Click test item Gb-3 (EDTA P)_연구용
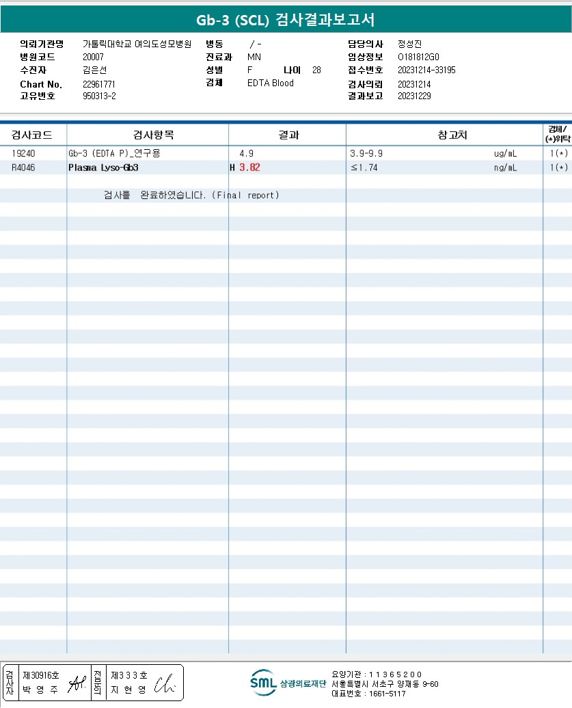 114,153
